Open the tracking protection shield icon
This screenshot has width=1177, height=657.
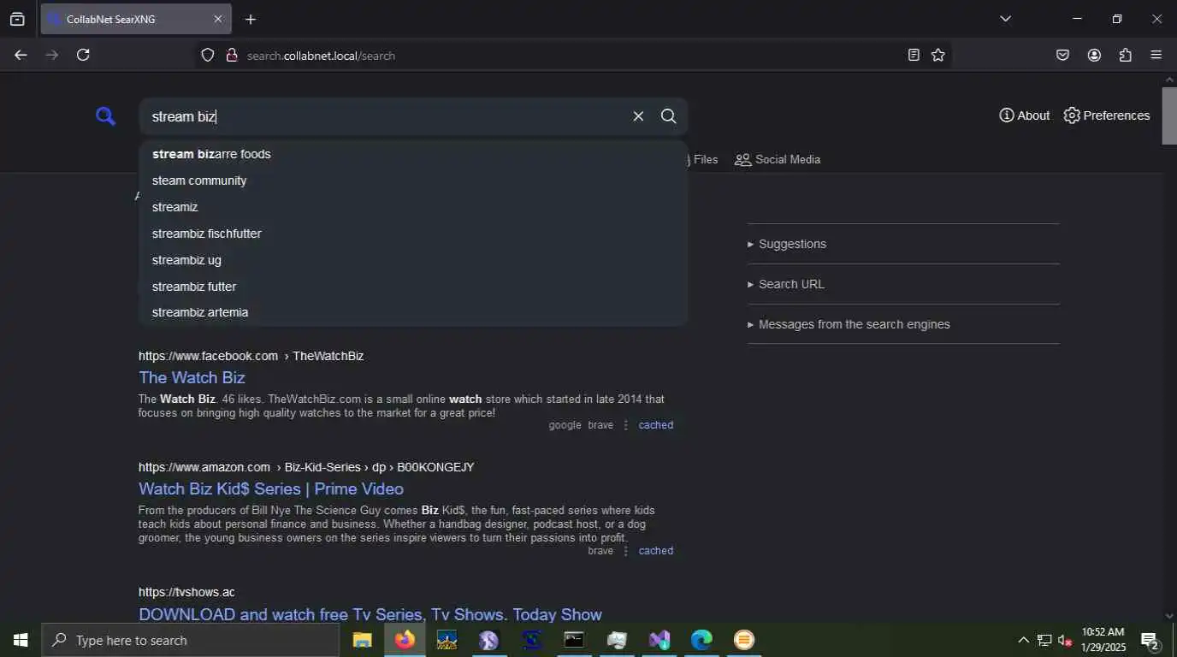pos(207,55)
